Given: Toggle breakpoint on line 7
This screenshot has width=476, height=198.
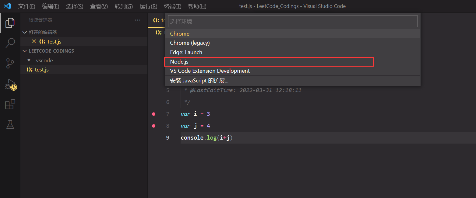Looking at the screenshot, I should (153, 114).
